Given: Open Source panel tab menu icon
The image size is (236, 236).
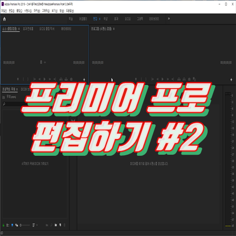Looking at the screenshot, I should (19, 29).
